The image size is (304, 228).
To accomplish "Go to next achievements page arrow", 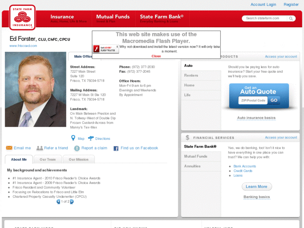I will pos(72,202).
